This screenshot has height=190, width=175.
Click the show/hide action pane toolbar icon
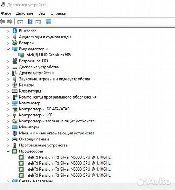[x=38, y=22]
